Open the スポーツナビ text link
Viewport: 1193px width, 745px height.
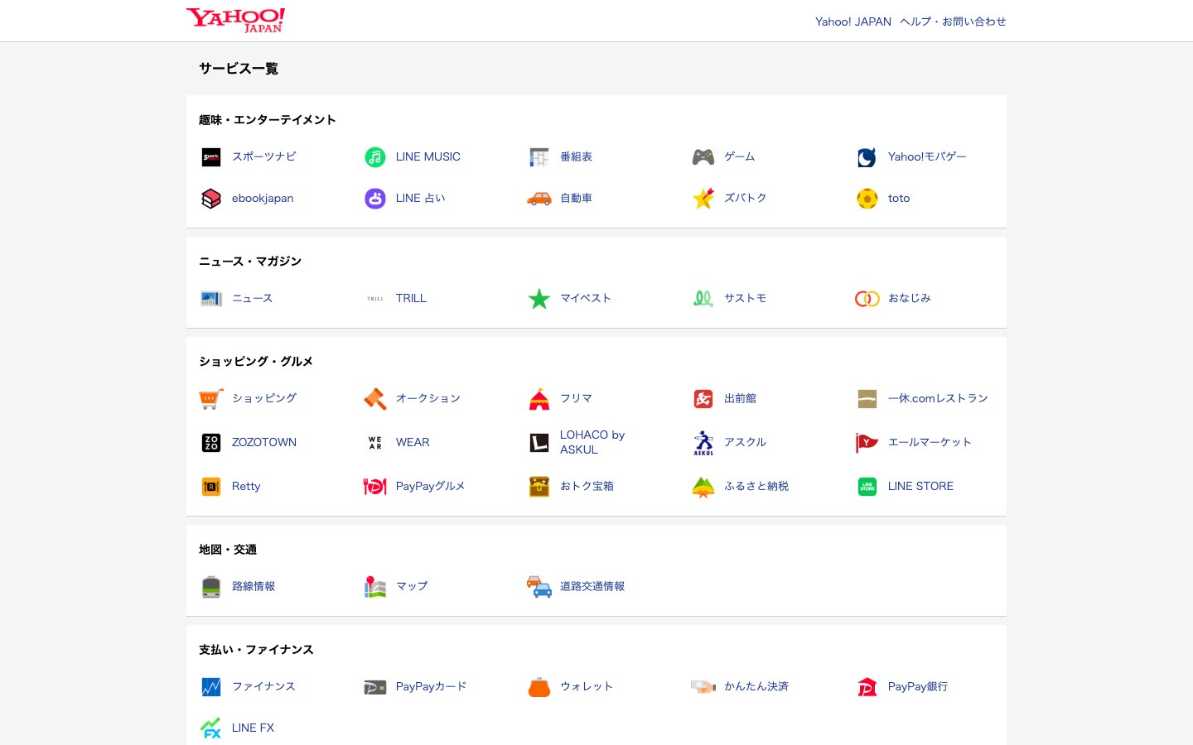point(264,156)
